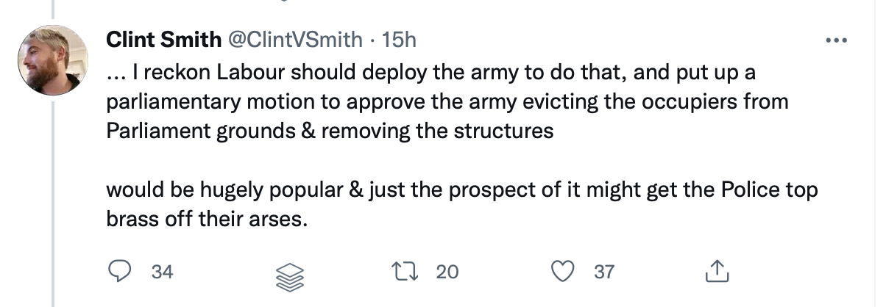Like the tweet with the heart

(x=564, y=272)
